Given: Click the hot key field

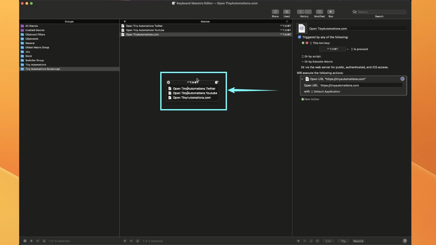Looking at the screenshot, I should [x=332, y=49].
